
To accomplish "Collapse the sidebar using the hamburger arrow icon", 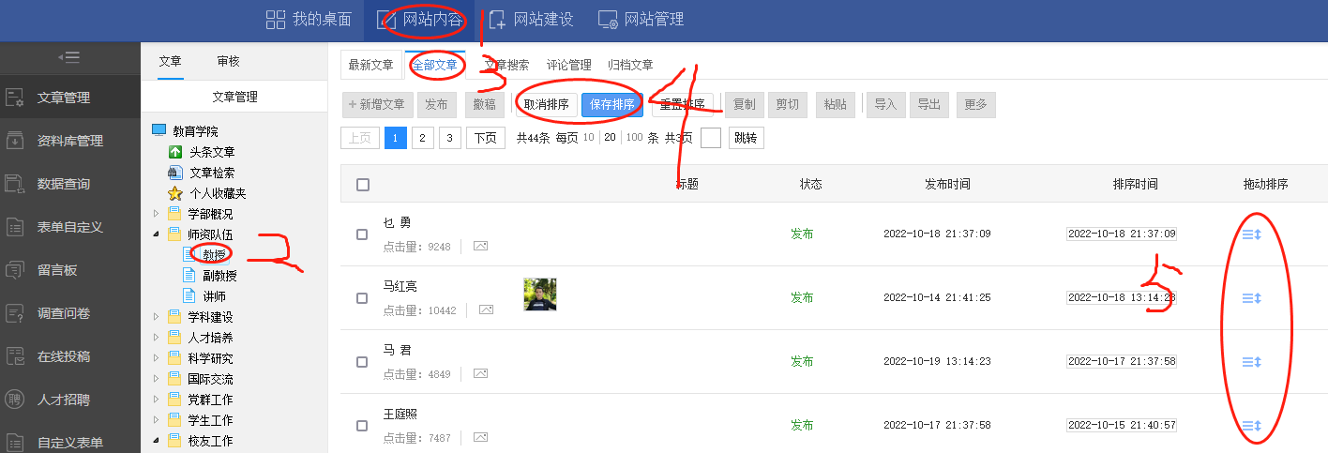I will click(69, 57).
